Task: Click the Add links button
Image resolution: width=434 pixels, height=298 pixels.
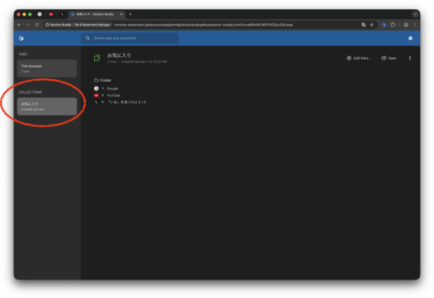Action: click(x=359, y=58)
